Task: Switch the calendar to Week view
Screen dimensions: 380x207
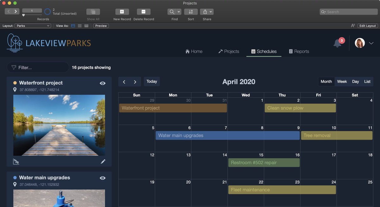Action: pyautogui.click(x=342, y=82)
